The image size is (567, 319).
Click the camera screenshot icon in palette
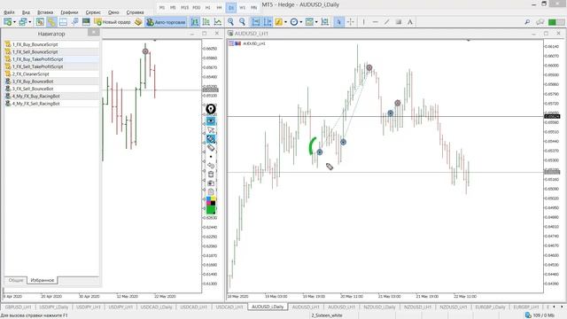(x=211, y=183)
